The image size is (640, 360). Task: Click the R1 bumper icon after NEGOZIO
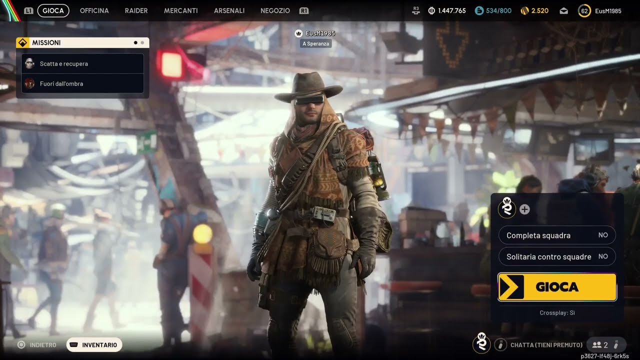tap(303, 10)
